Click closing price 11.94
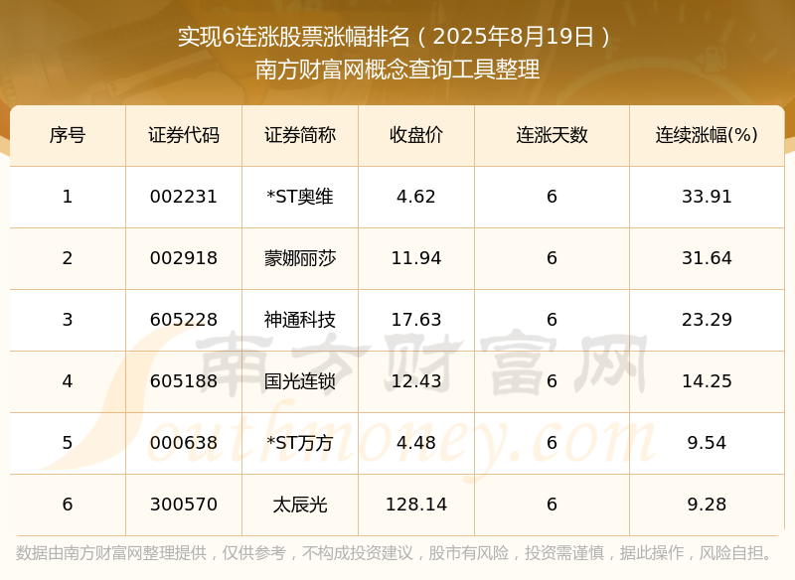Screen dimensions: 795x580 point(416,258)
